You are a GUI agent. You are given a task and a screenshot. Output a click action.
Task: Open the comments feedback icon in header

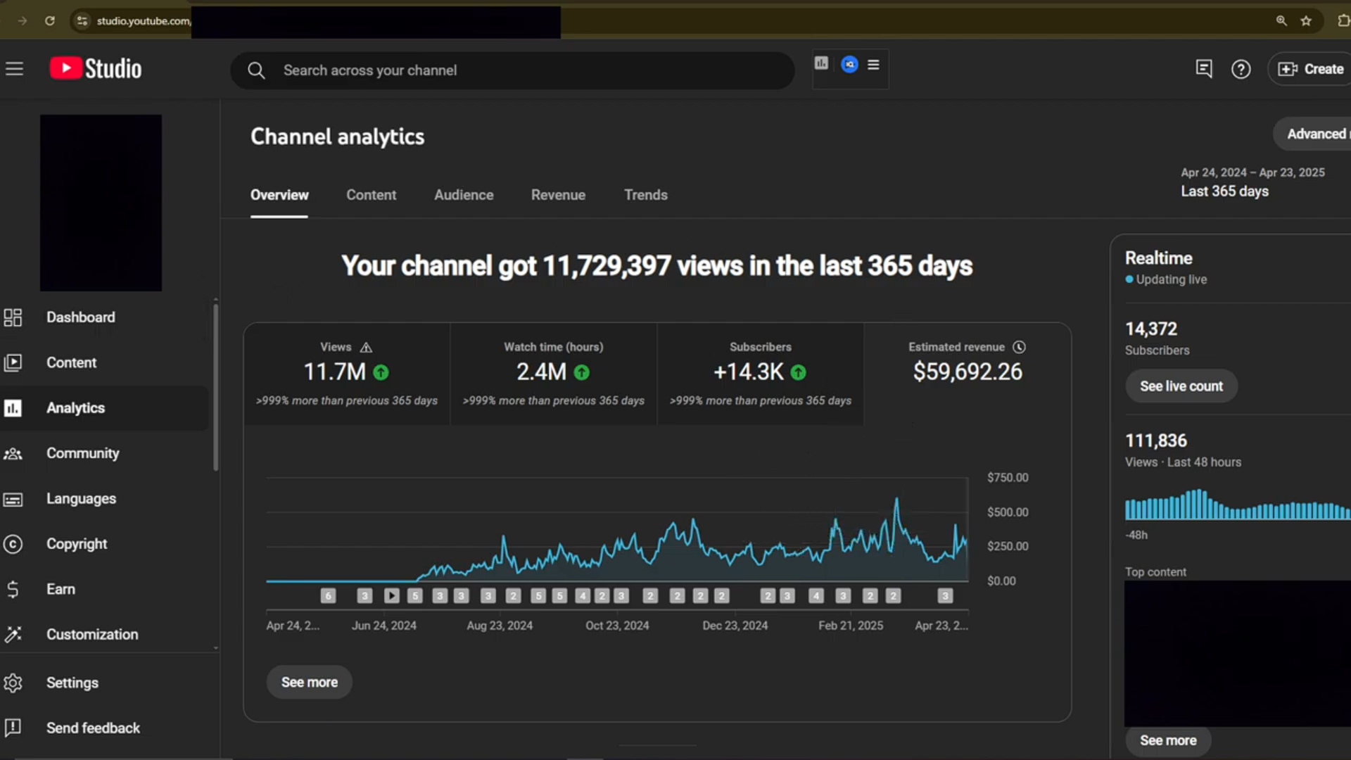(x=1203, y=69)
